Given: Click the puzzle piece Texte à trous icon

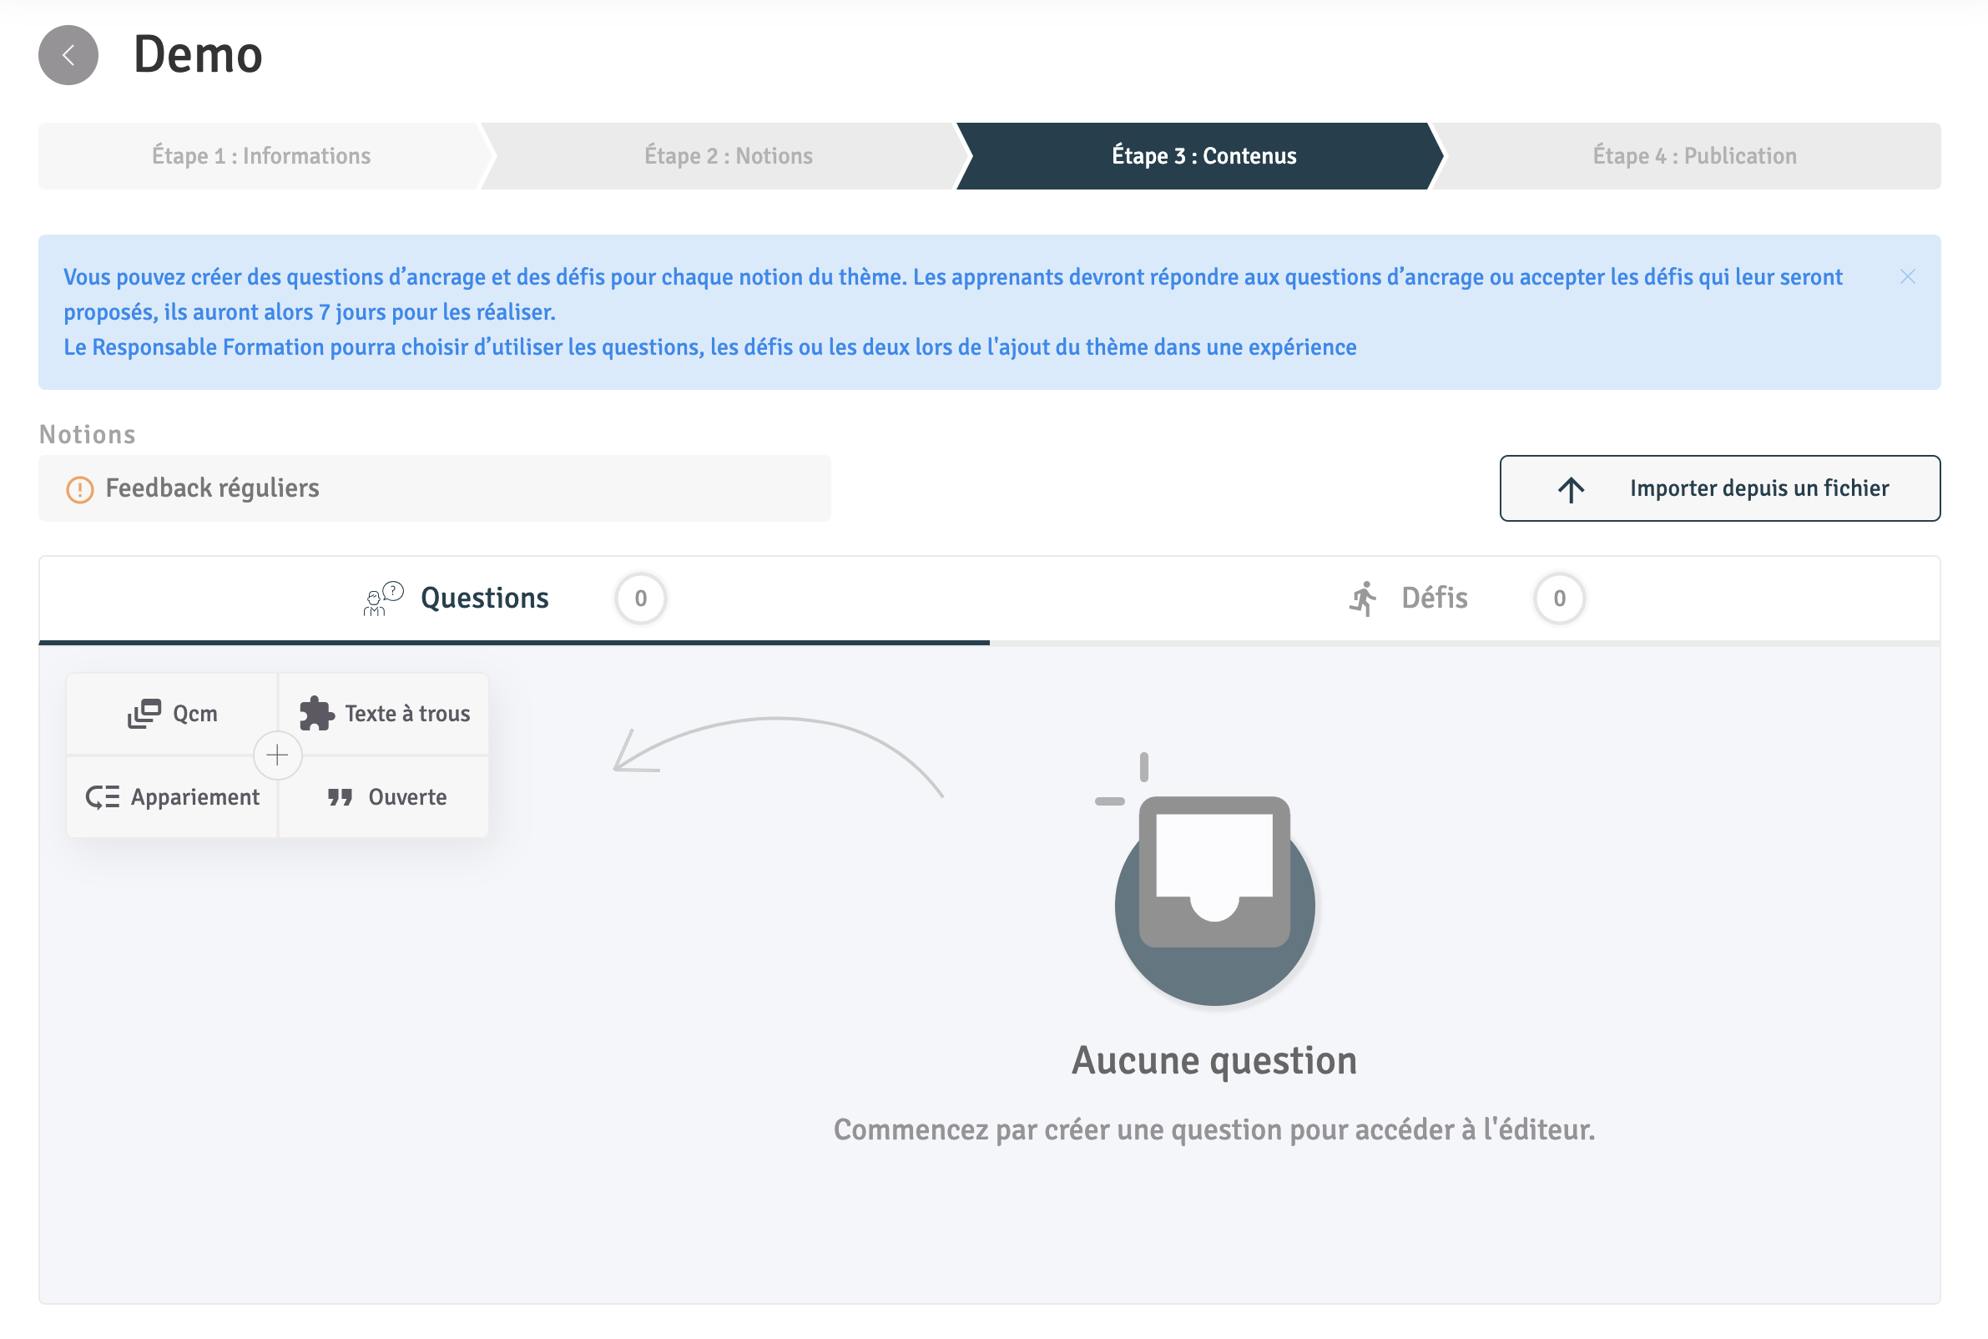Looking at the screenshot, I should 316,713.
